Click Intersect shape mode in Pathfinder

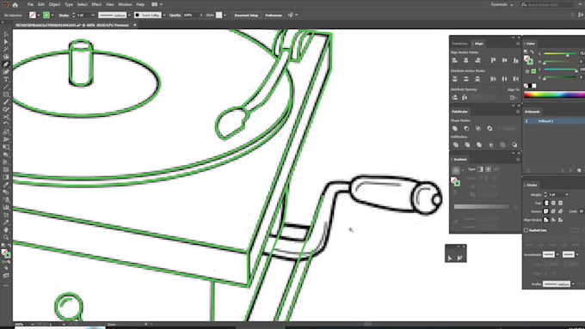[x=478, y=129]
